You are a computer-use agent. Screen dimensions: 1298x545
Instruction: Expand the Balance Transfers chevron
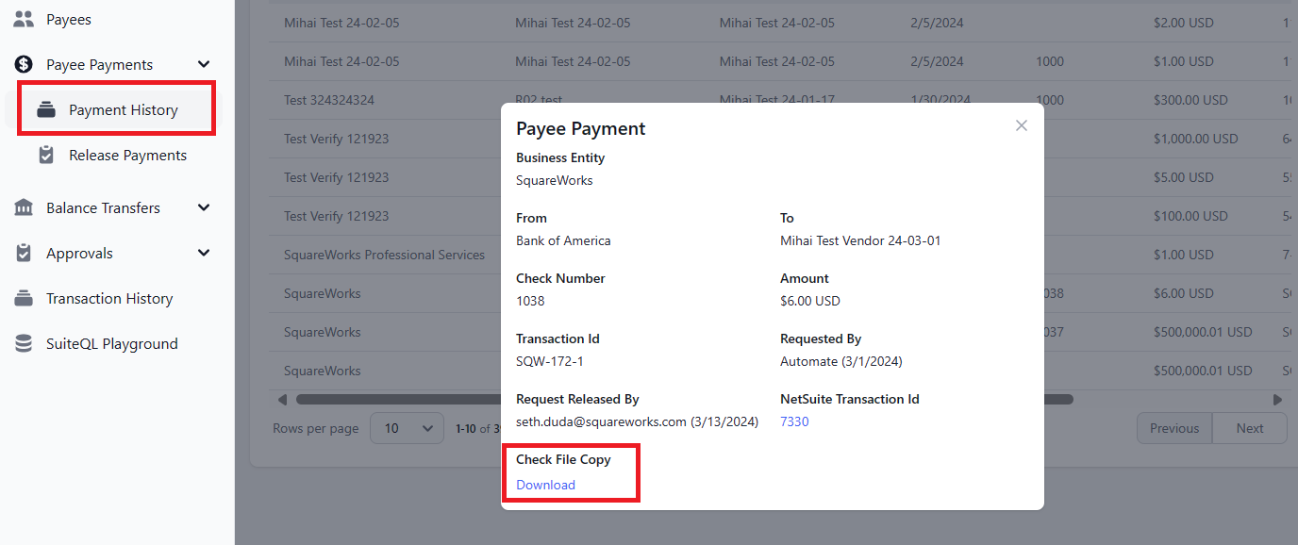[x=204, y=208]
